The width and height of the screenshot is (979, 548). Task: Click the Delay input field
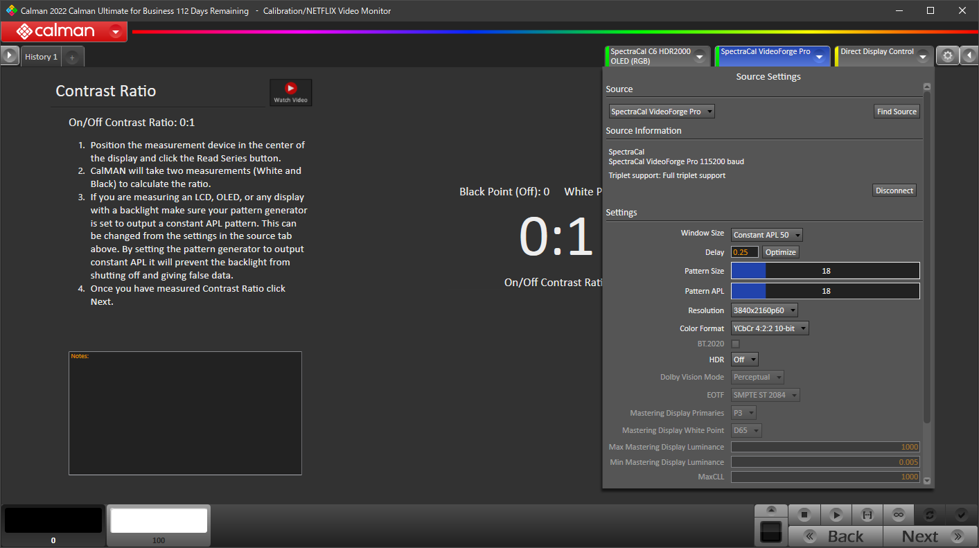(x=745, y=252)
